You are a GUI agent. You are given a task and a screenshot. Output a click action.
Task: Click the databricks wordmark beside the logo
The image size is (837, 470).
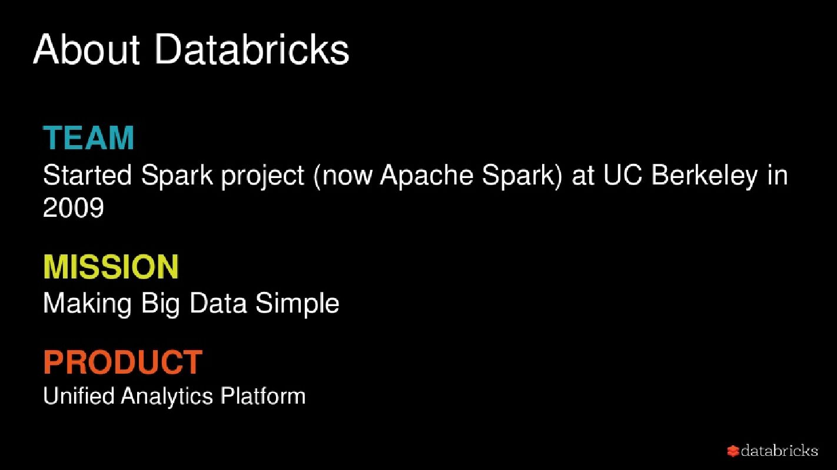pos(779,451)
